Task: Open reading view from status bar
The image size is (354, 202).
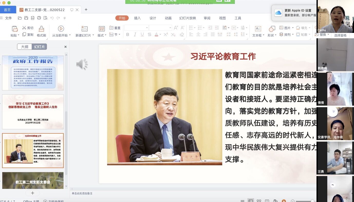Action: point(267,201)
